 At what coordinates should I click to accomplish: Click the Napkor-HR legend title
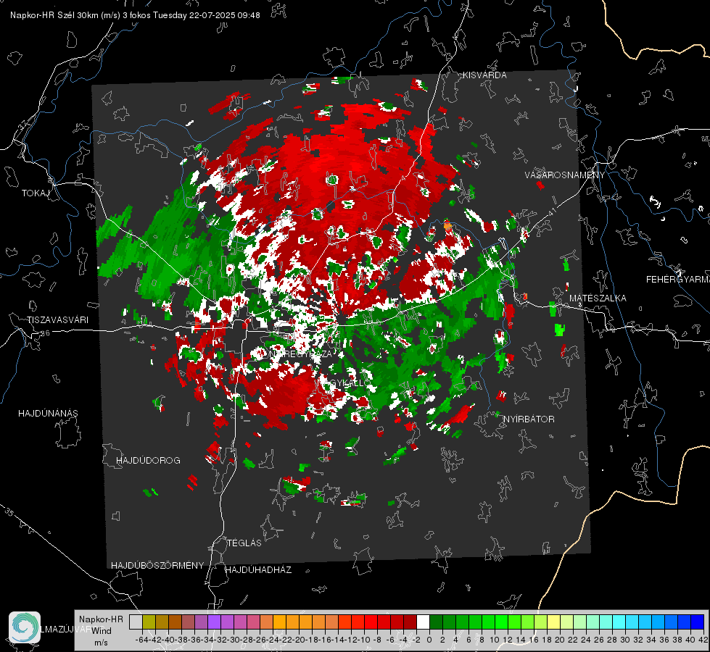tap(101, 619)
